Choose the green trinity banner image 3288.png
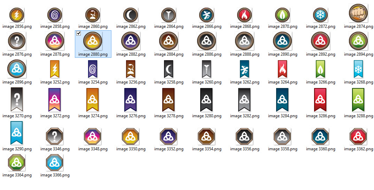 (x=358, y=100)
